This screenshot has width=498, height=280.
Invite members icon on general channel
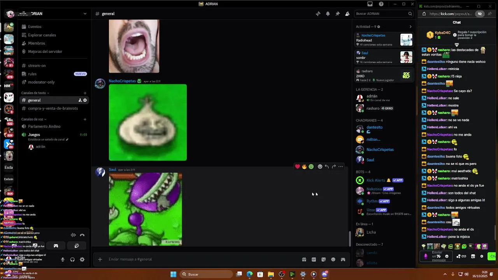click(x=80, y=100)
